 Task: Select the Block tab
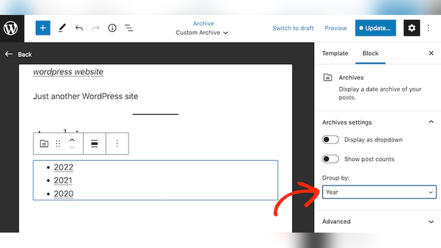click(370, 53)
